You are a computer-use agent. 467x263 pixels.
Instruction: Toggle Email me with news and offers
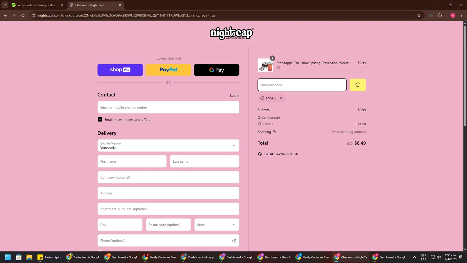pos(100,120)
